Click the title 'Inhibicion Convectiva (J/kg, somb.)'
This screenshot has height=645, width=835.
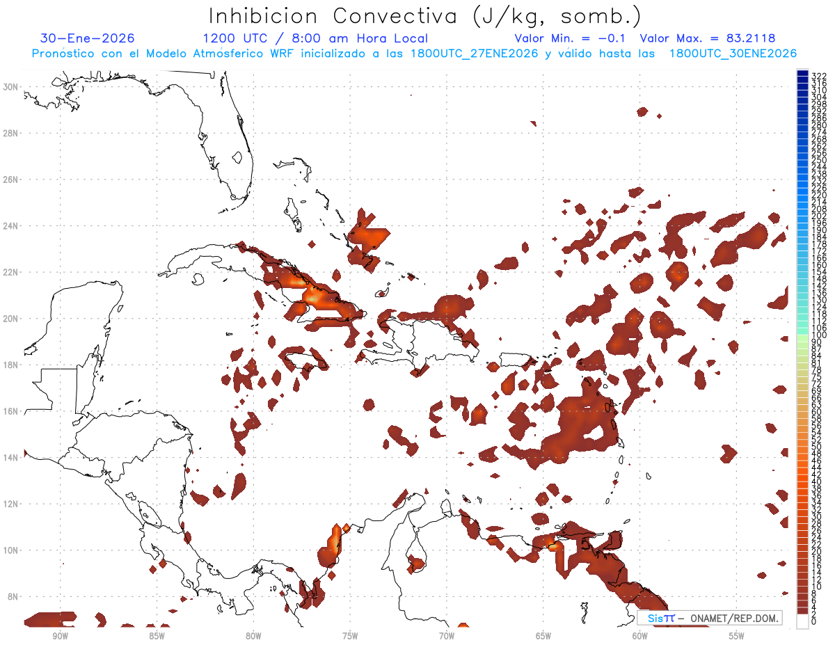click(x=424, y=16)
